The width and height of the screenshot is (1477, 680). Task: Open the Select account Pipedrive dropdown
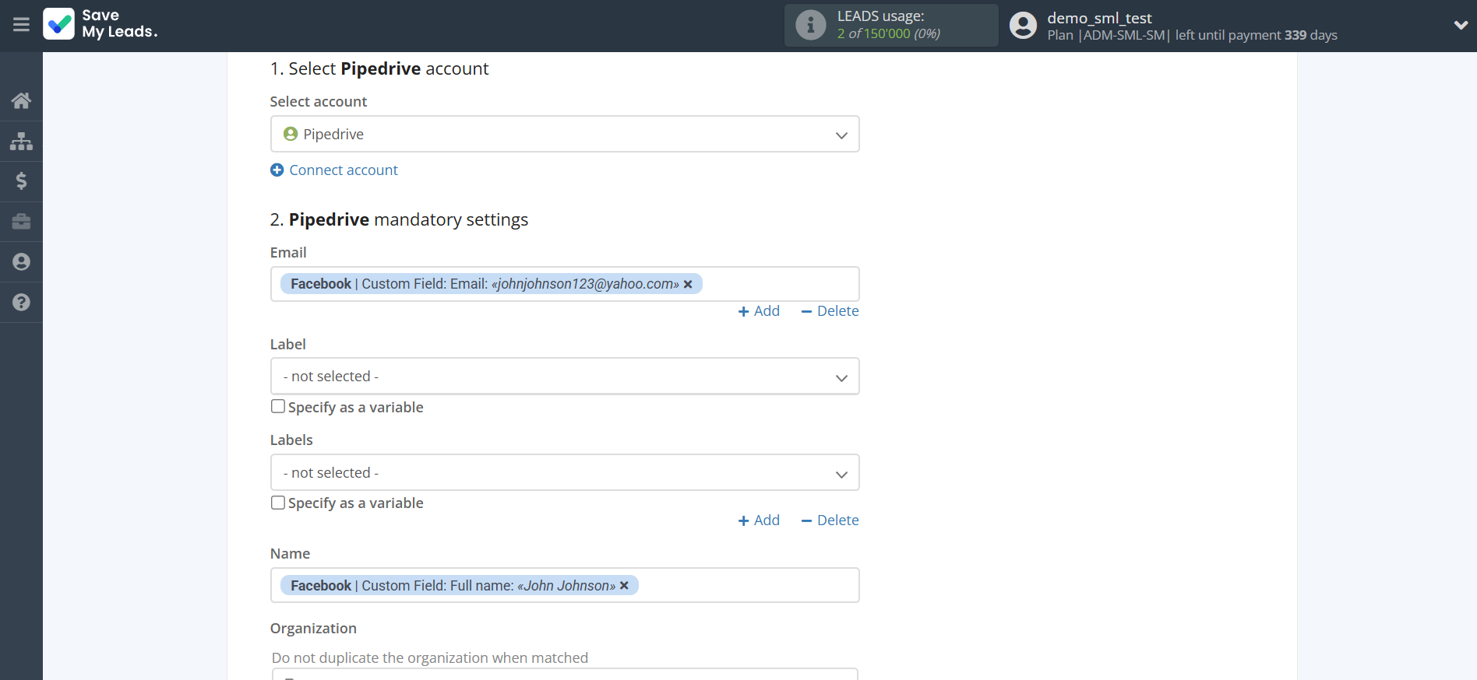point(564,135)
